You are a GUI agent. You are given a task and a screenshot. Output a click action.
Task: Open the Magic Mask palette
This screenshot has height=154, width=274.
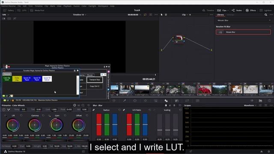156,101
